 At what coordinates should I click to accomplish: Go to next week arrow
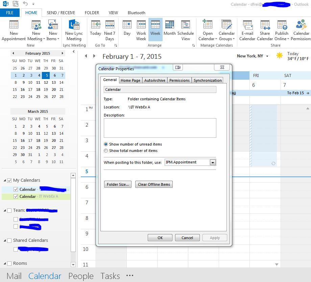(94, 56)
